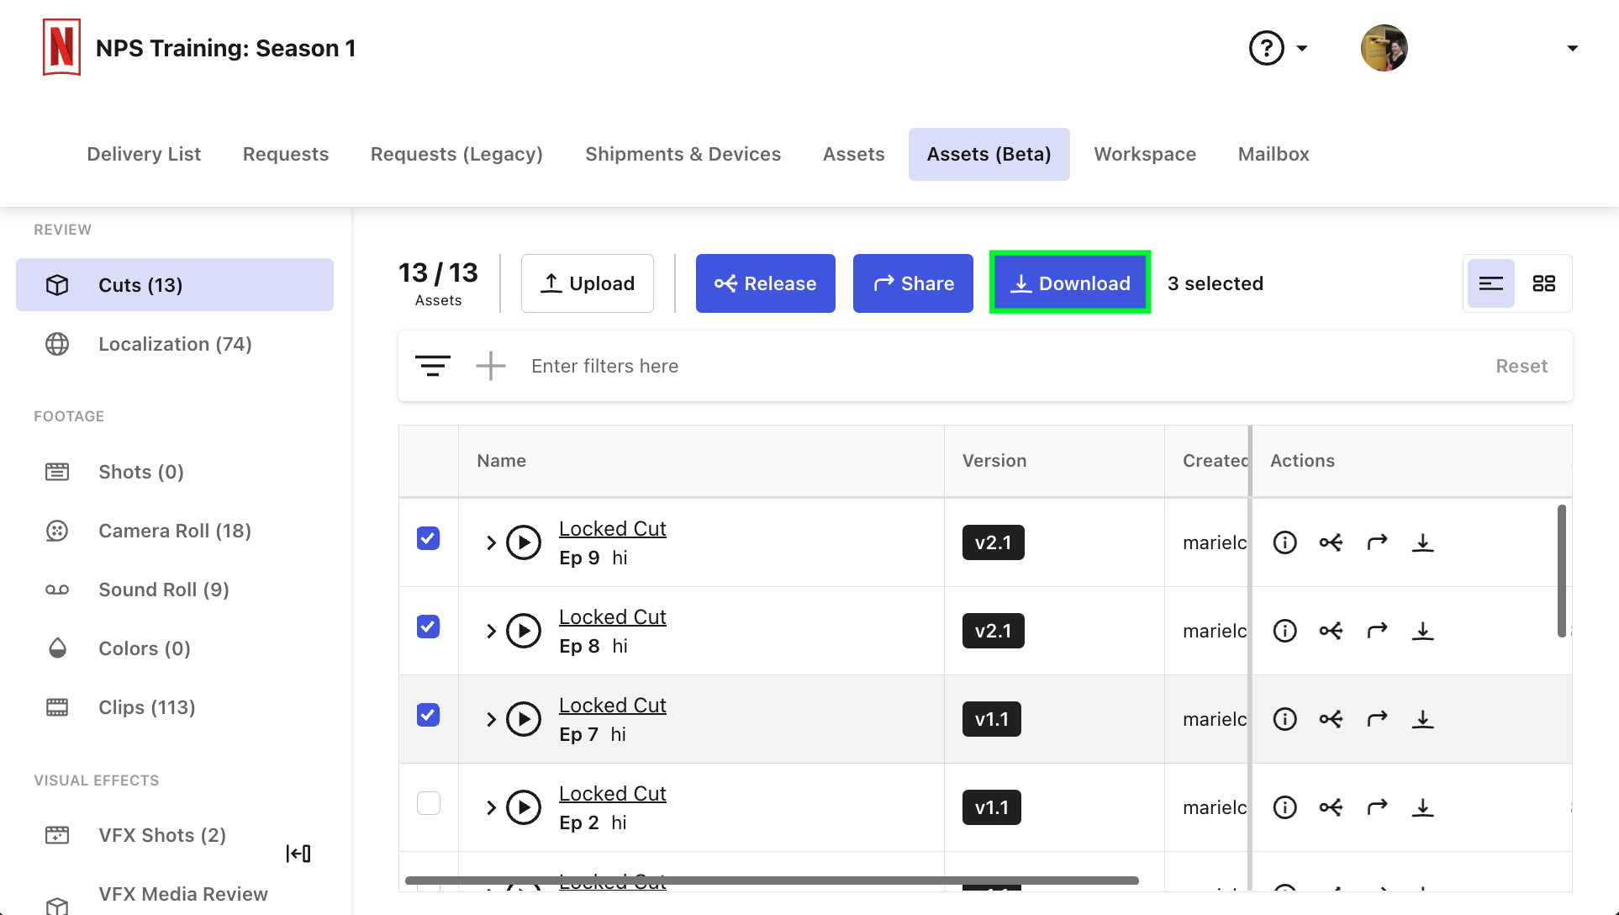Click the Download button
1619x915 pixels.
click(x=1069, y=283)
